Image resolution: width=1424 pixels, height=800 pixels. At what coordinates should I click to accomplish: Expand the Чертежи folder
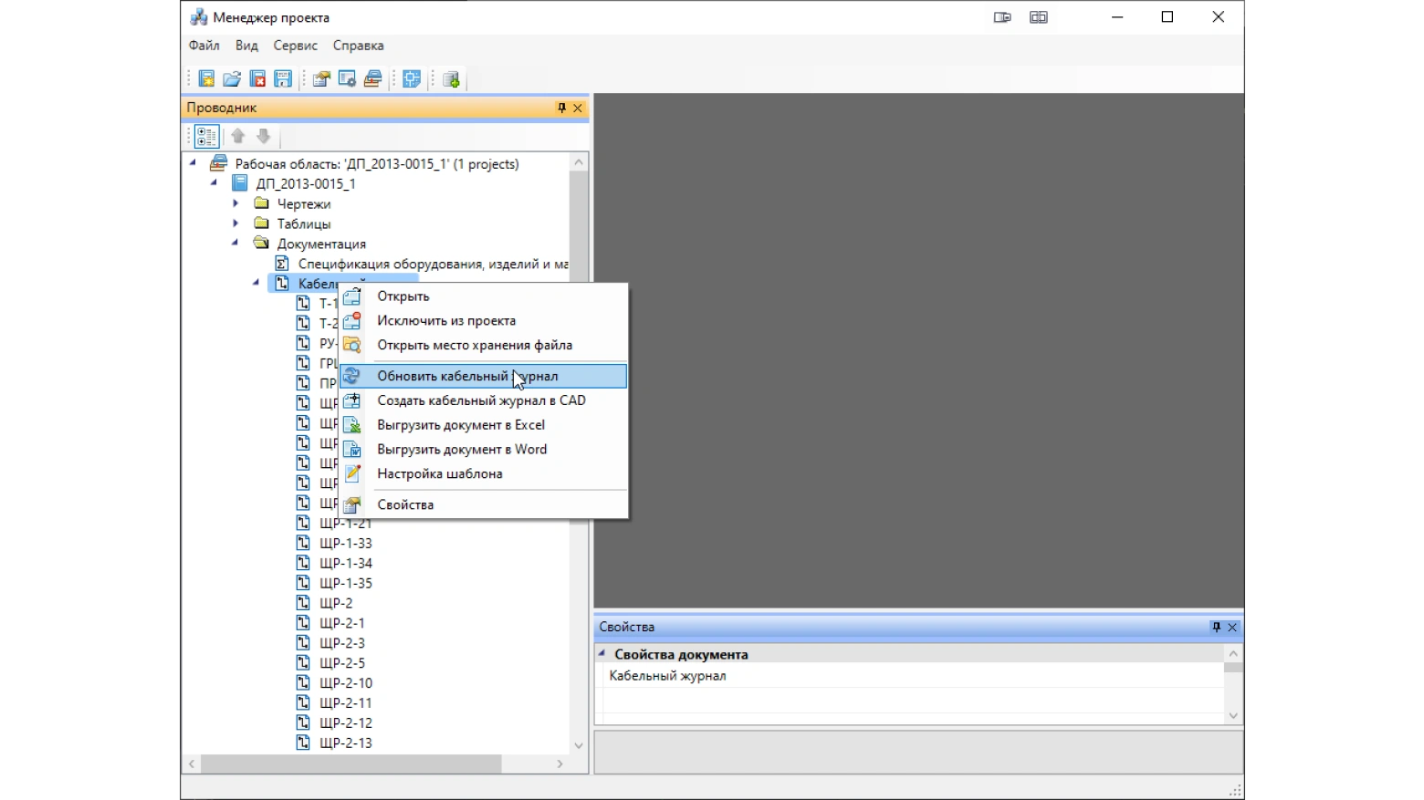pyautogui.click(x=236, y=203)
